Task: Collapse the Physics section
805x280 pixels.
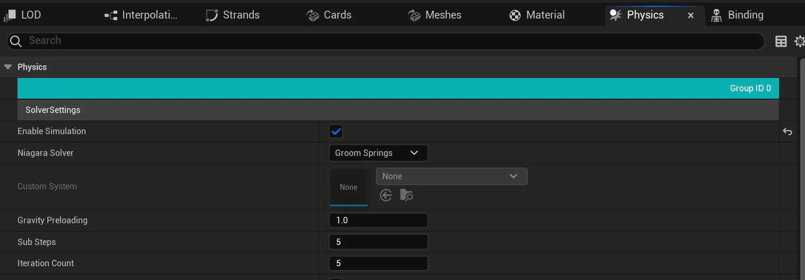Action: point(7,67)
